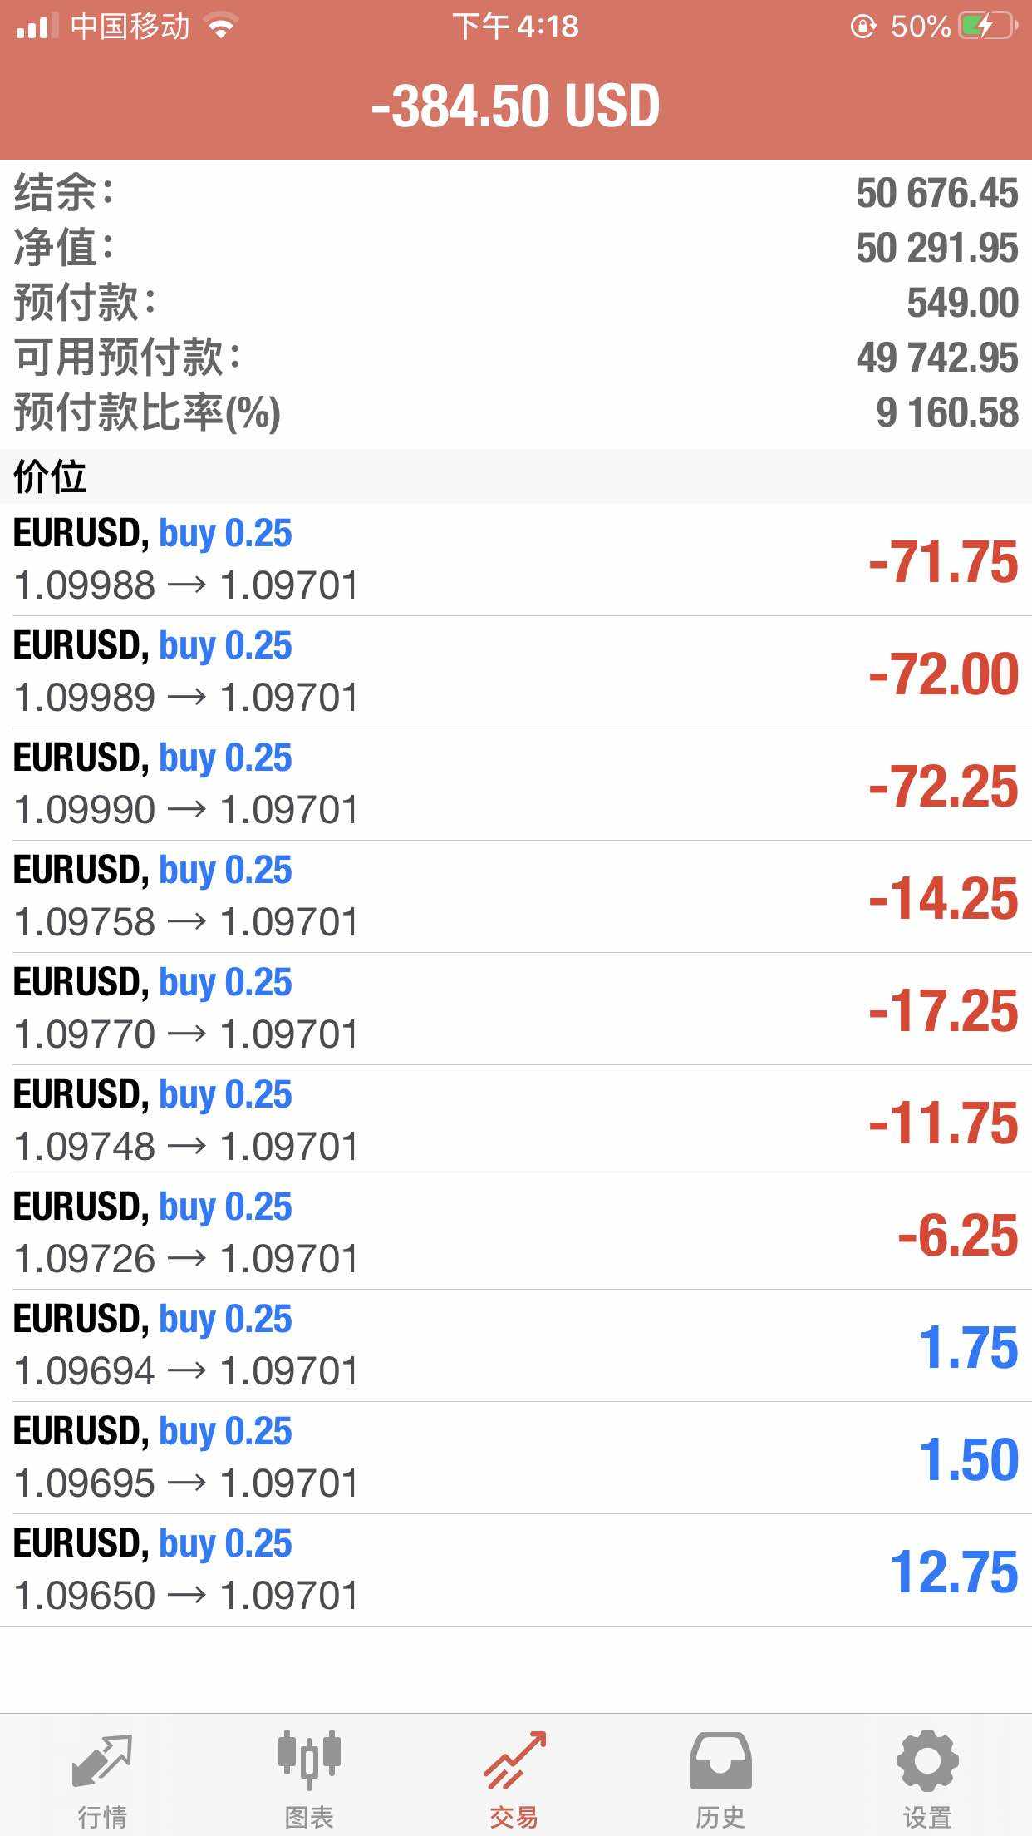1032x1836 pixels.
Task: Tap the position with 12.75 profit
Action: (515, 1570)
